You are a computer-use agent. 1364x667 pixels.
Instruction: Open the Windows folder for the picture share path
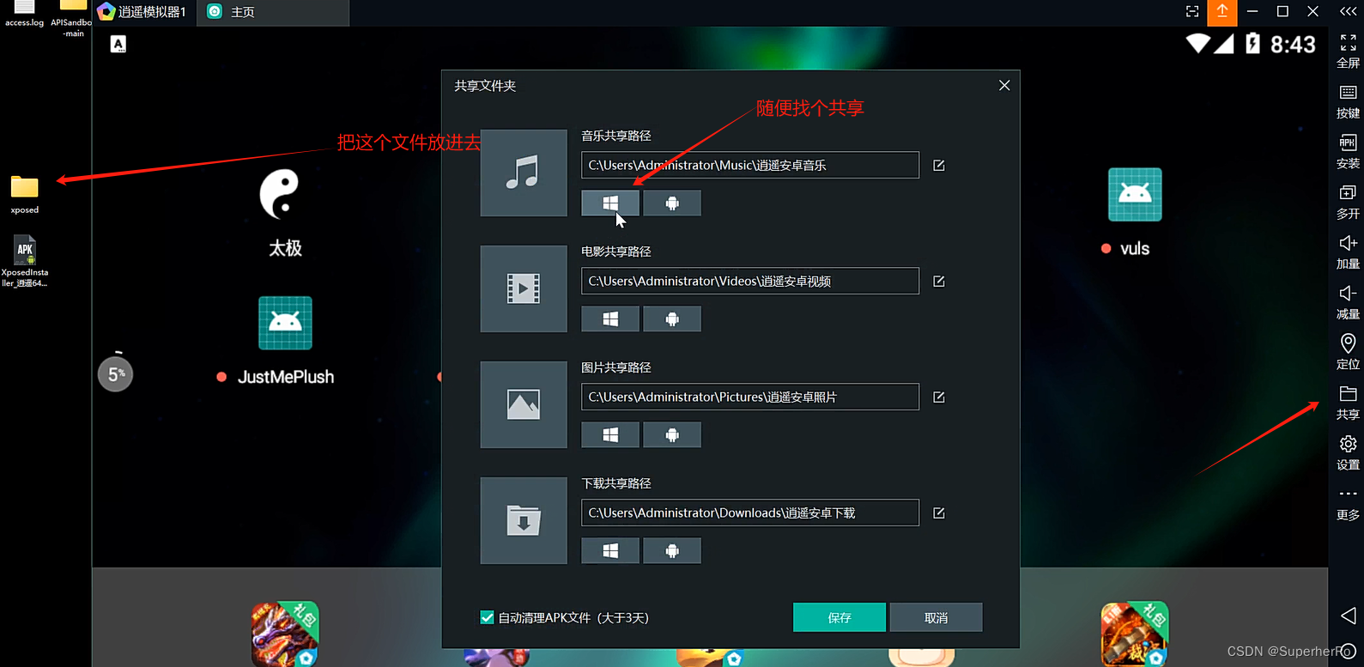[x=610, y=434]
